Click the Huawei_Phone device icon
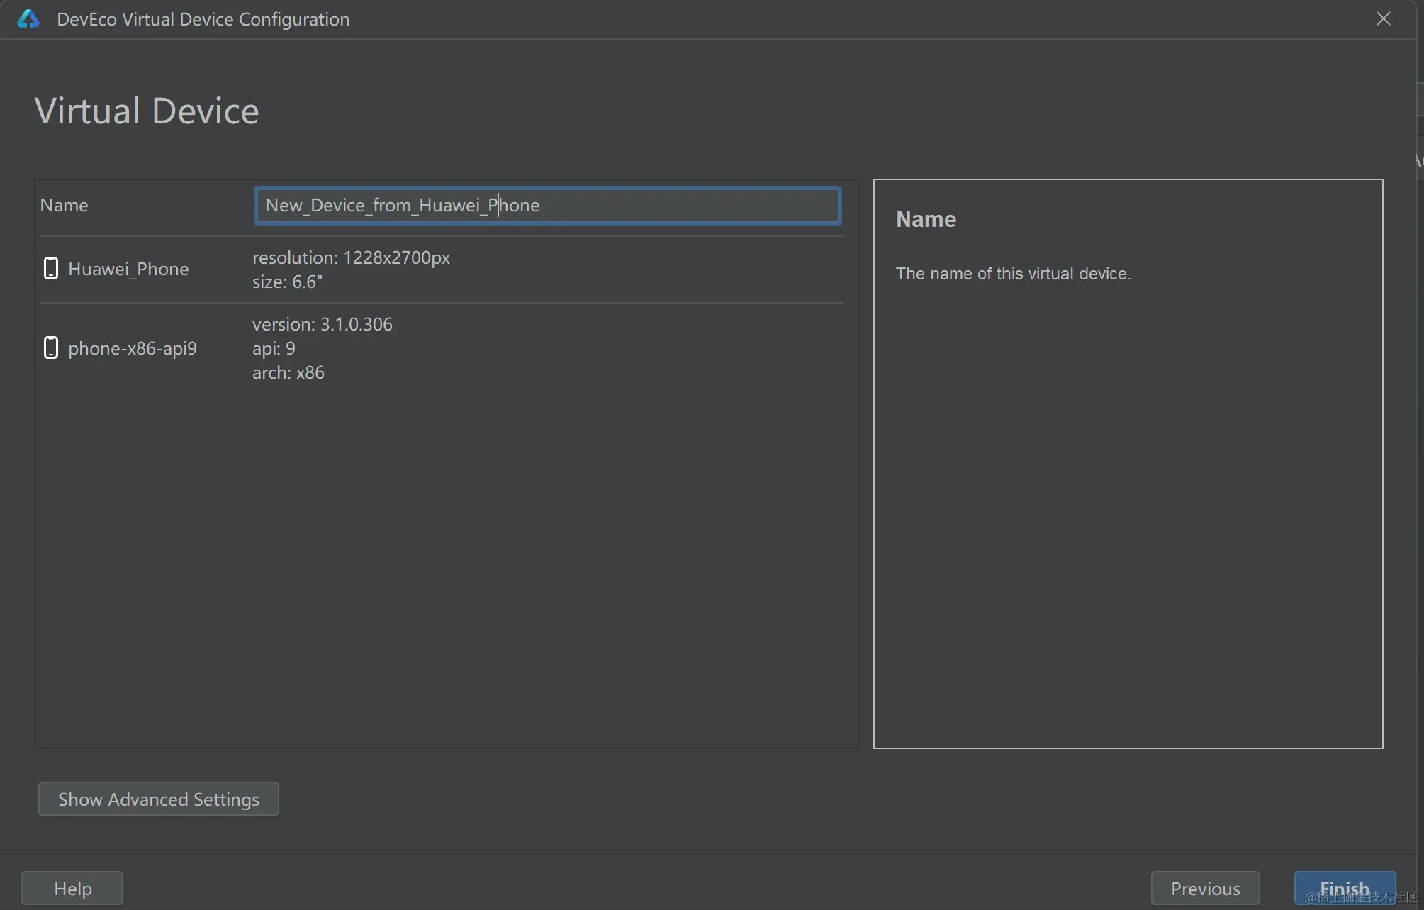The height and width of the screenshot is (910, 1424). coord(51,269)
